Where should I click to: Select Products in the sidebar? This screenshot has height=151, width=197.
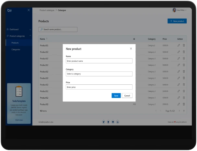pyautogui.click(x=15, y=43)
